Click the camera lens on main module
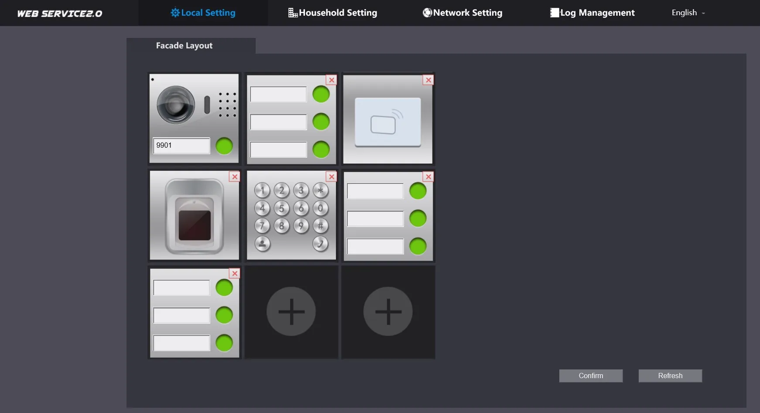 176,104
